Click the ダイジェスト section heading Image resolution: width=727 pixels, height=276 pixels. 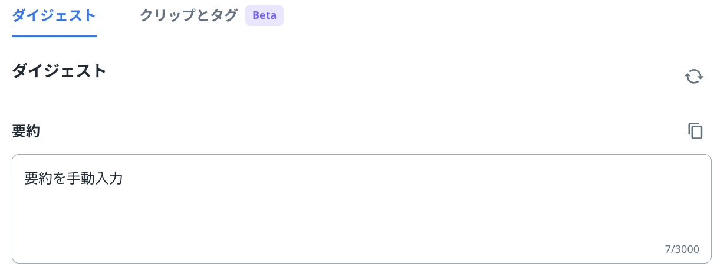(x=59, y=71)
